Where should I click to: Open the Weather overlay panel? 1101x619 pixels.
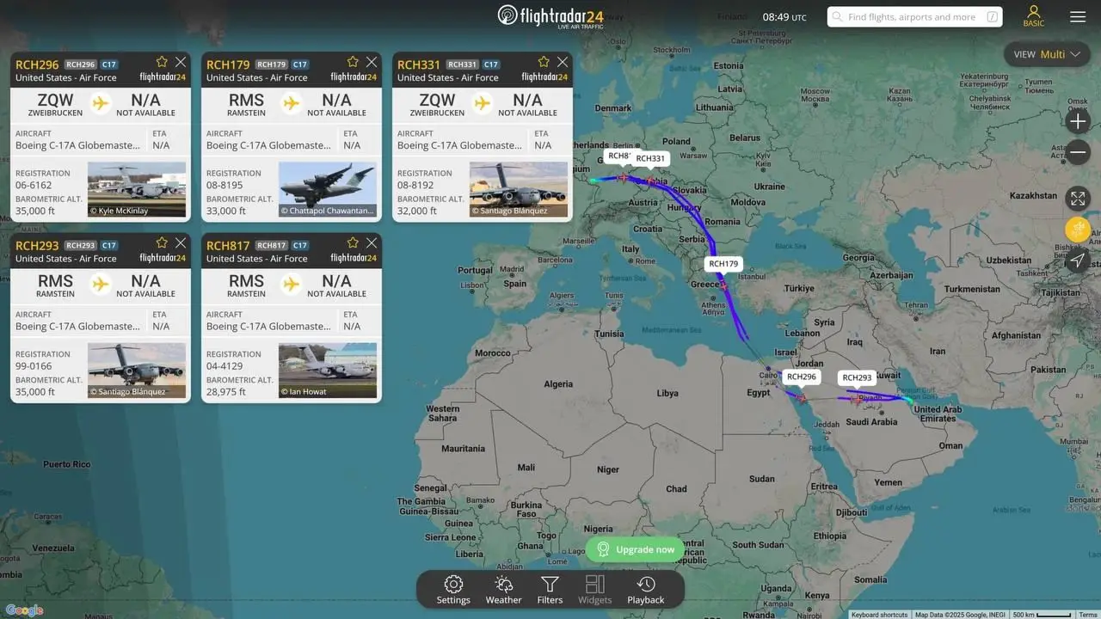[x=503, y=590]
